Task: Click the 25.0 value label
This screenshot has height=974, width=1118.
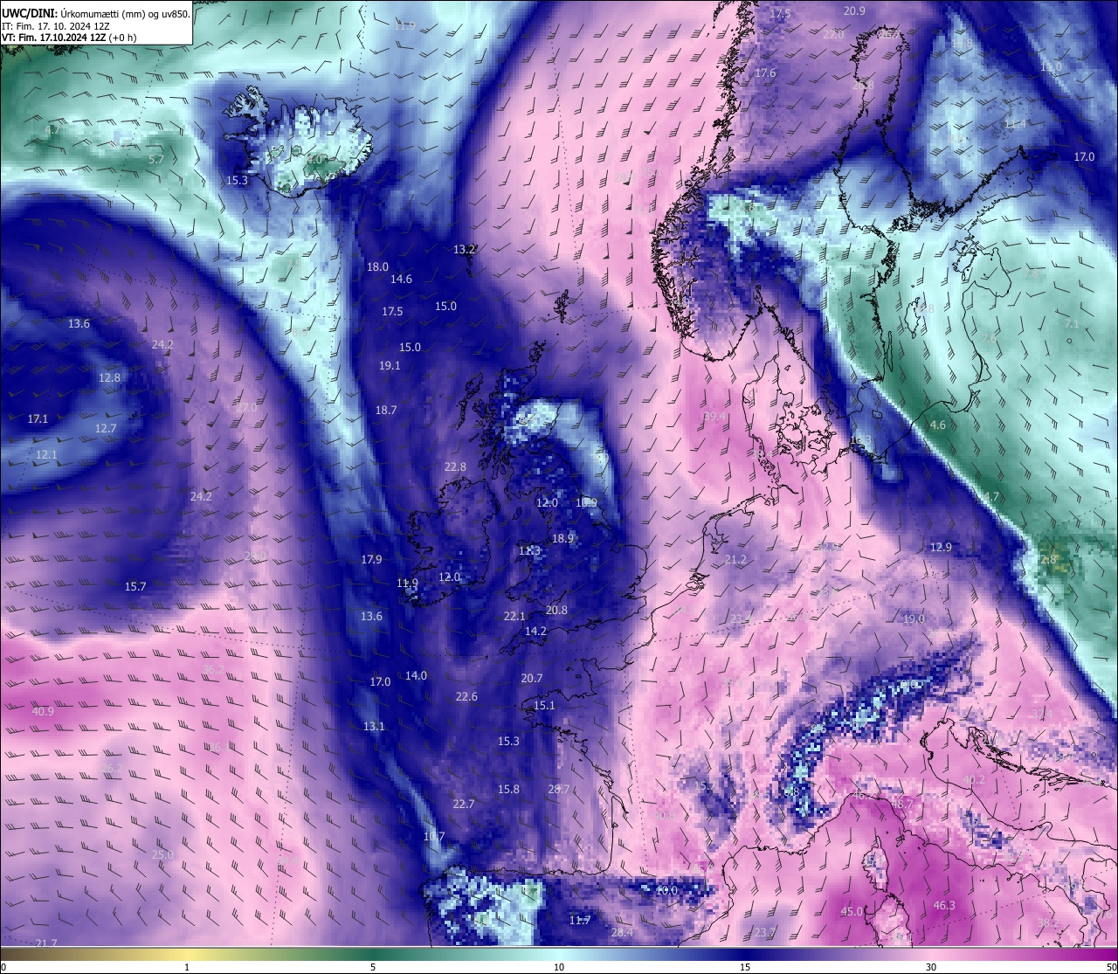Action: [162, 855]
